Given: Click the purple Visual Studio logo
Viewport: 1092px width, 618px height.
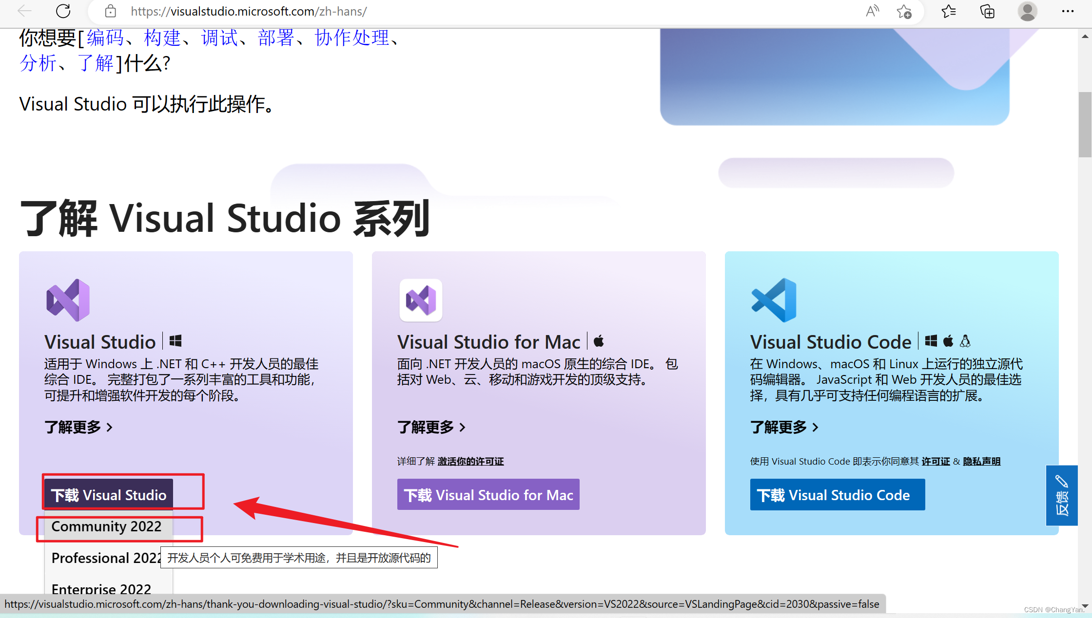Looking at the screenshot, I should point(68,300).
